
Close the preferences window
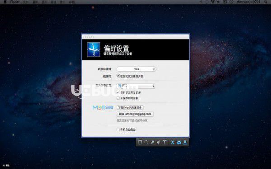click(x=84, y=37)
